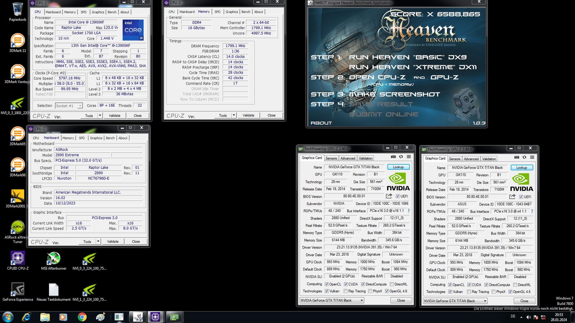
Task: Click Close button in CPU-Z Memory window
Action: 272,115
